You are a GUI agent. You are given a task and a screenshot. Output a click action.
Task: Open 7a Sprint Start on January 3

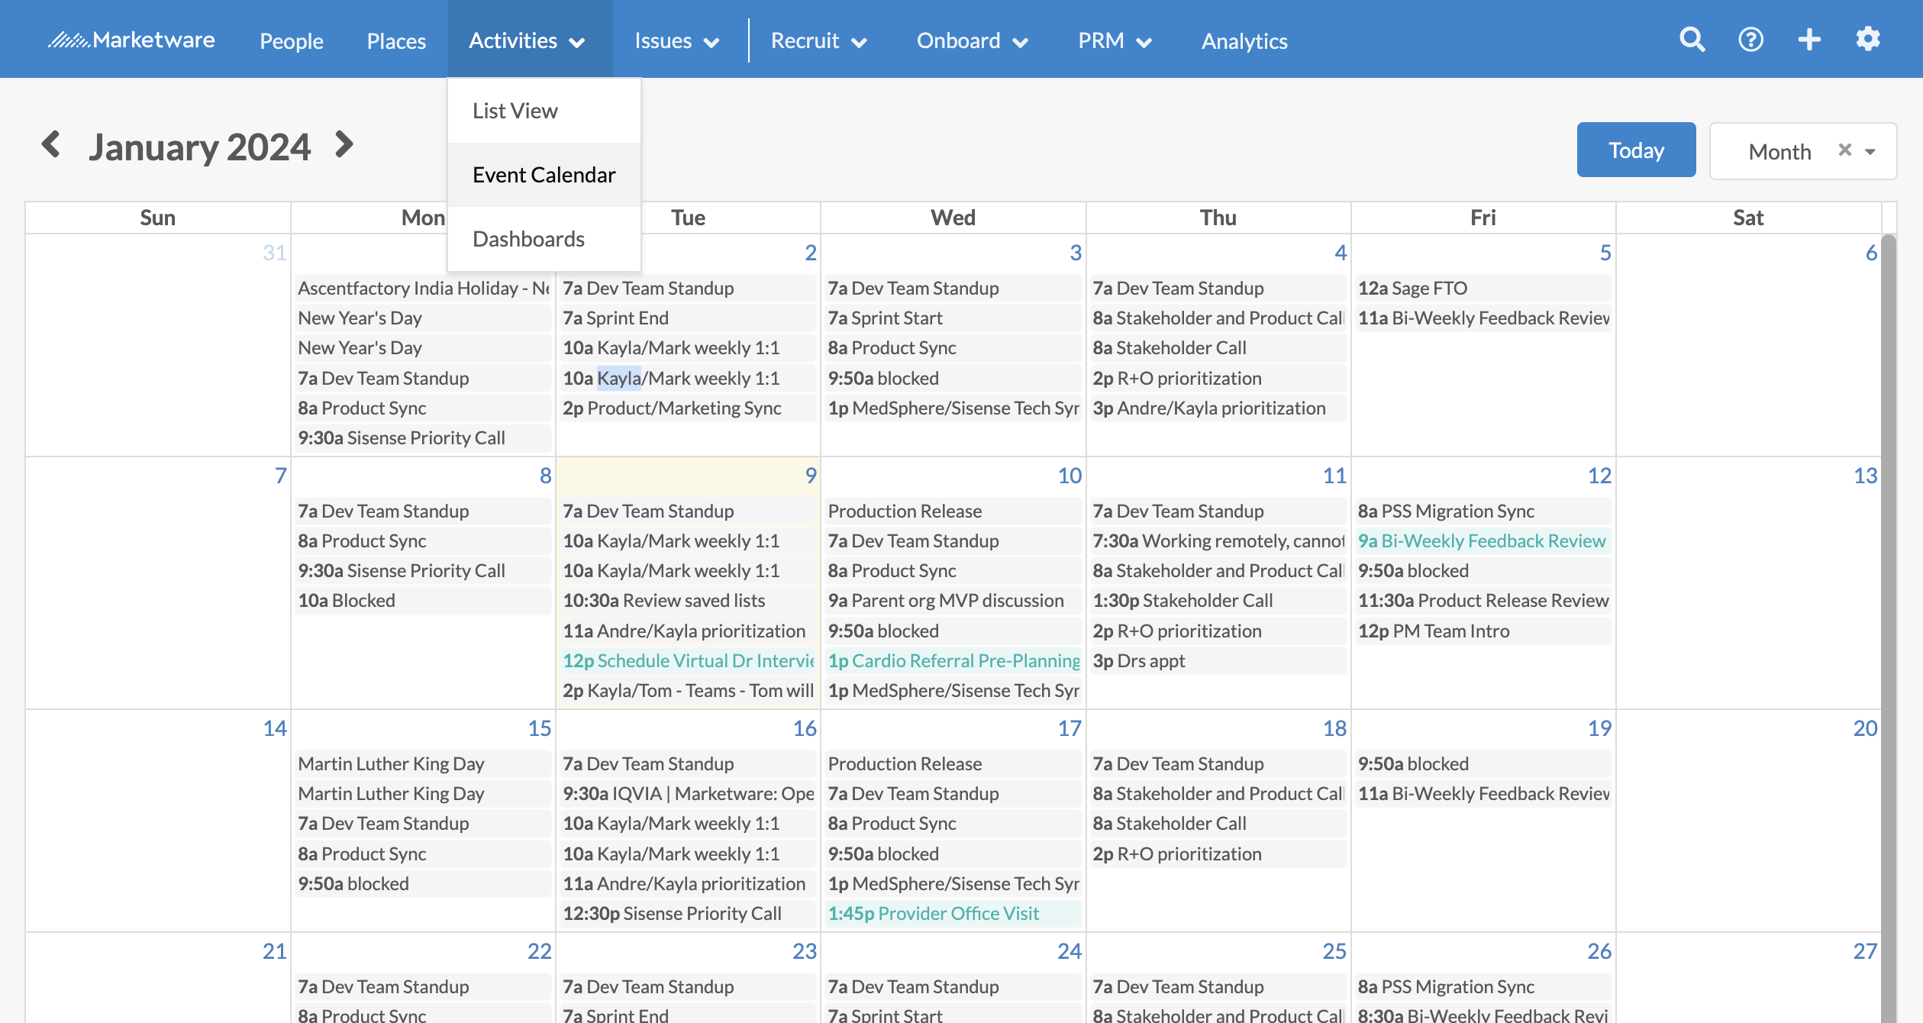[953, 318]
